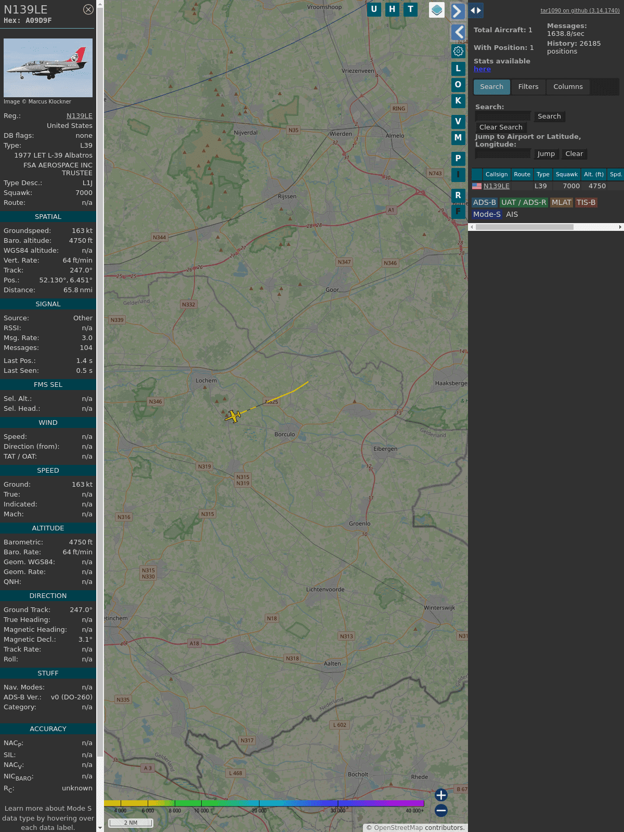Open the tar1090 on github link
Screen dimensions: 624x832
[x=580, y=10]
